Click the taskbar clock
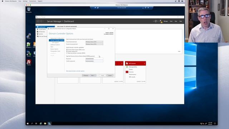The height and width of the screenshot is (129, 229). [x=210, y=124]
